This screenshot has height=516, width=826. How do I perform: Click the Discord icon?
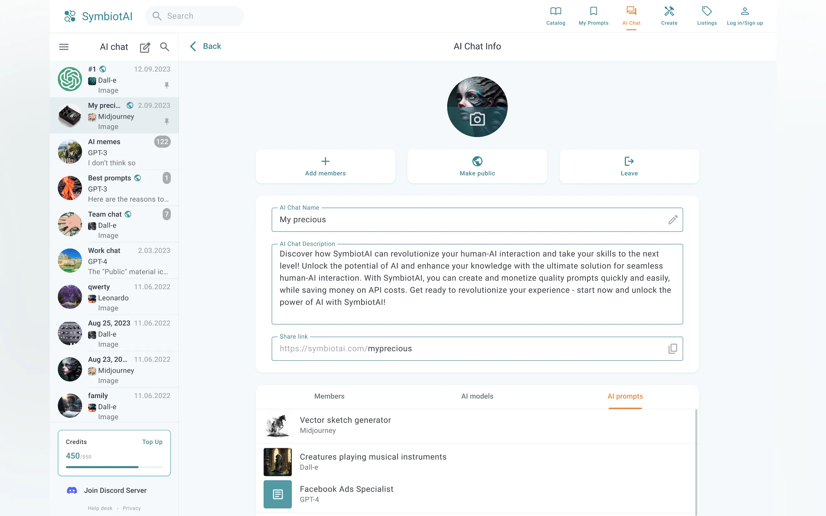click(72, 490)
